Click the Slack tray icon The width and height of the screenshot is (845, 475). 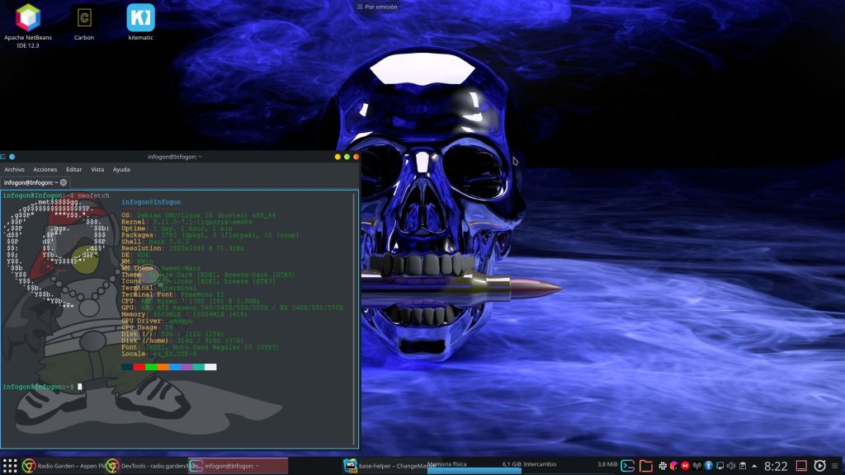coord(663,466)
